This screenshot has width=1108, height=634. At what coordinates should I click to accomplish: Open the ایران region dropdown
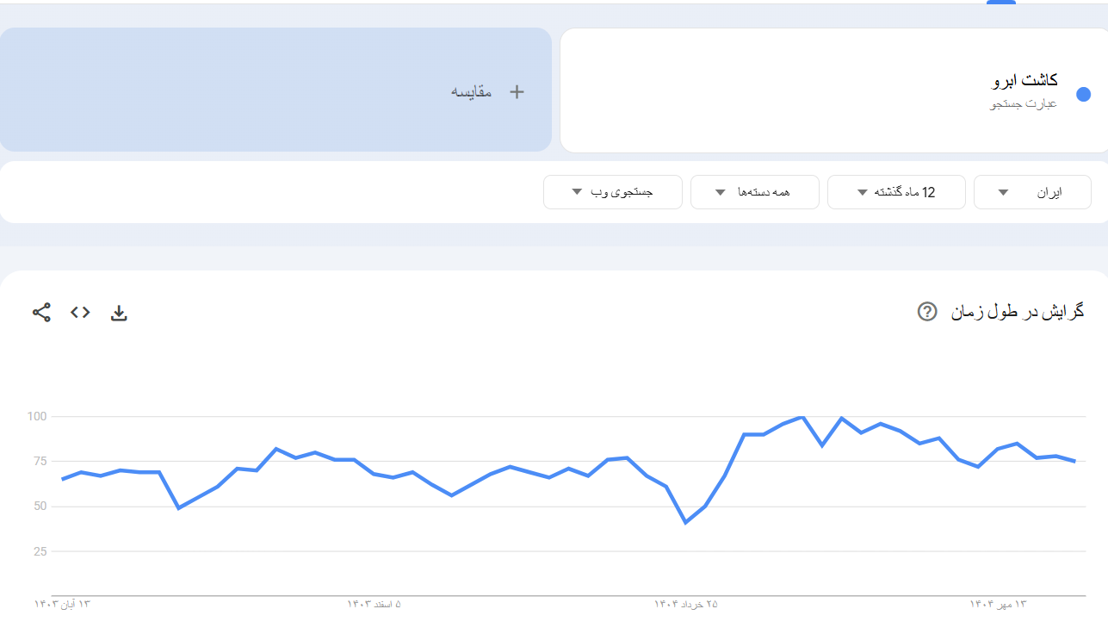1031,191
